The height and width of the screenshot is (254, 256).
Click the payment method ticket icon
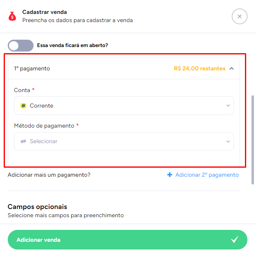point(23,141)
